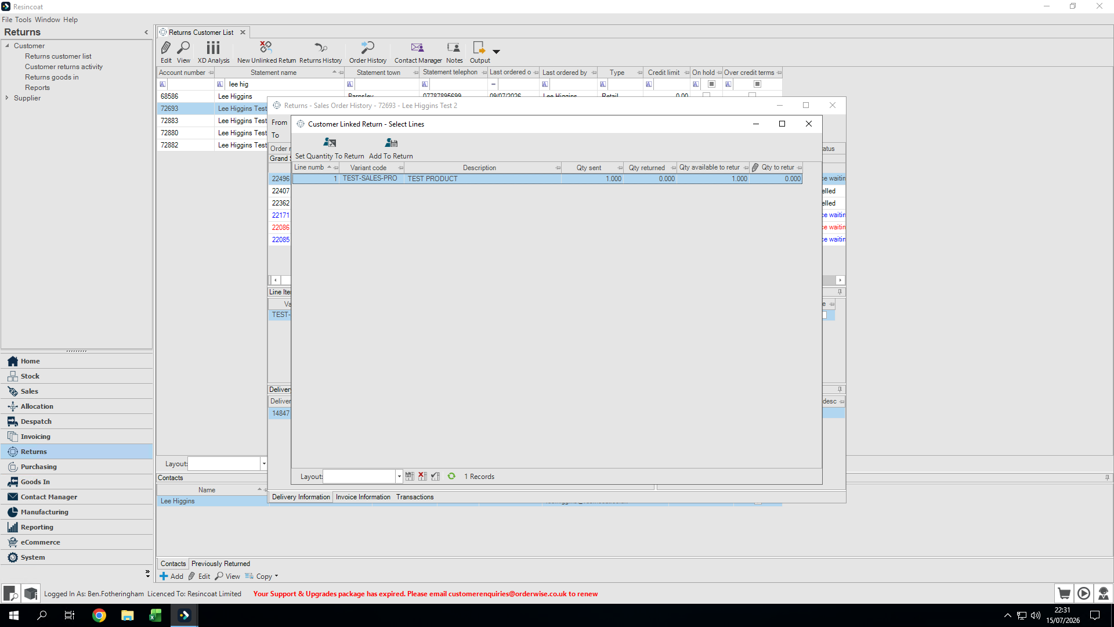1114x627 pixels.
Task: Click the Set Quantity To Return icon
Action: tap(330, 142)
